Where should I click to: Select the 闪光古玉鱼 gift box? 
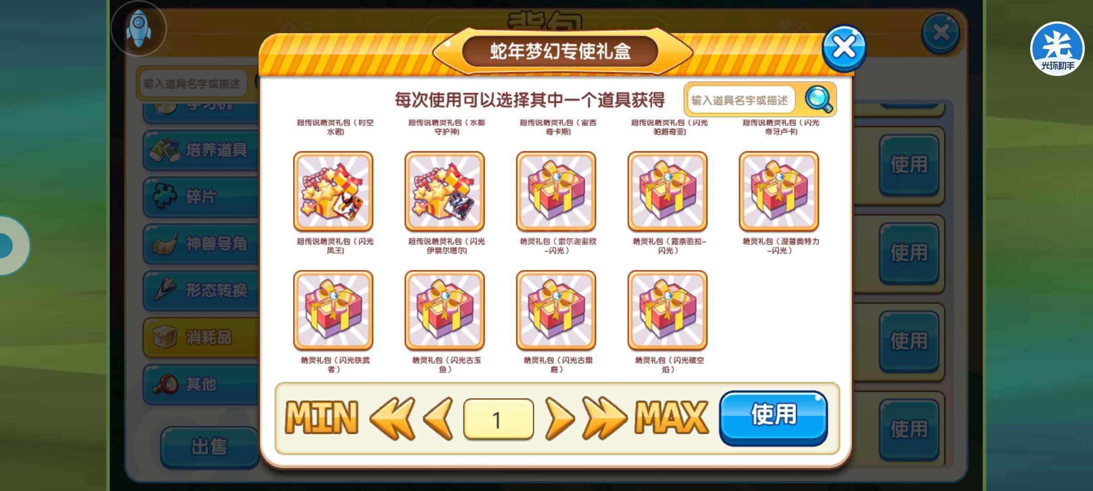tap(444, 310)
